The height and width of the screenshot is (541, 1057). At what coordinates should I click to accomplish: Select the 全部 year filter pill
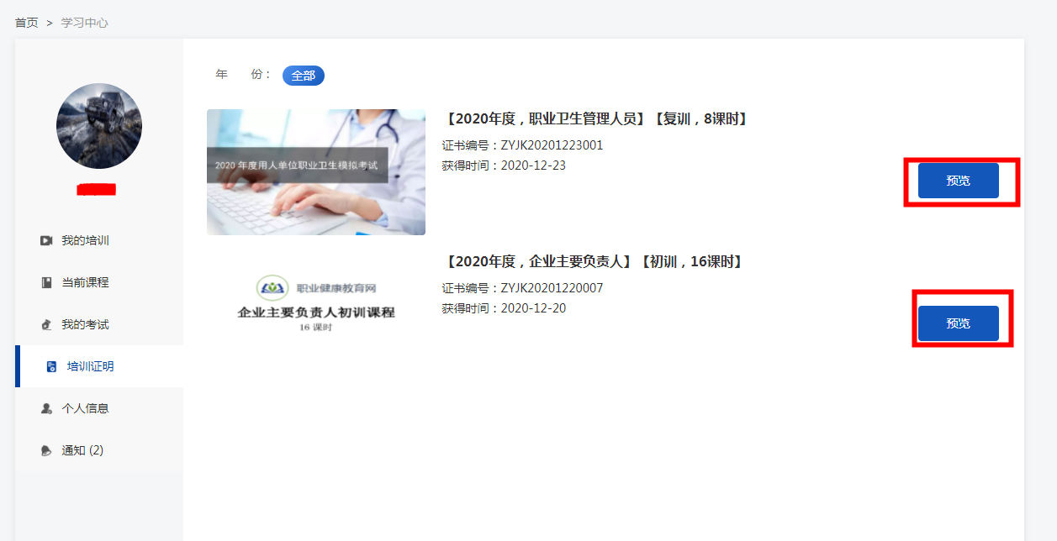pyautogui.click(x=303, y=76)
